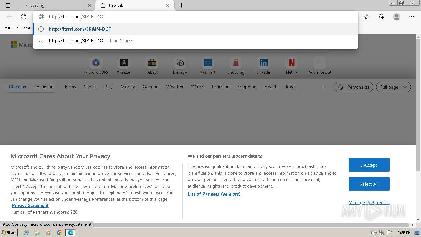The height and width of the screenshot is (237, 421).
Task: Open the Walmart shortcut tile
Action: click(x=208, y=66)
